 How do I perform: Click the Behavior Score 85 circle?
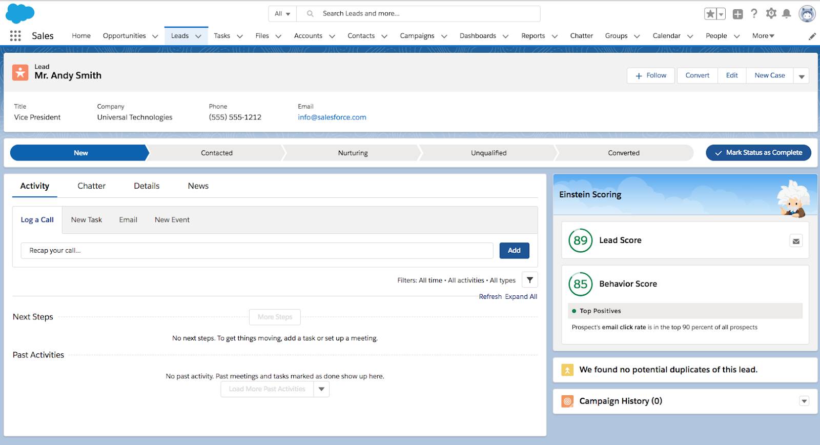coord(581,284)
